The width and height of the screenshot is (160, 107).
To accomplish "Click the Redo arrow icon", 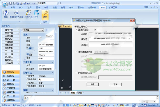I will (34, 3).
